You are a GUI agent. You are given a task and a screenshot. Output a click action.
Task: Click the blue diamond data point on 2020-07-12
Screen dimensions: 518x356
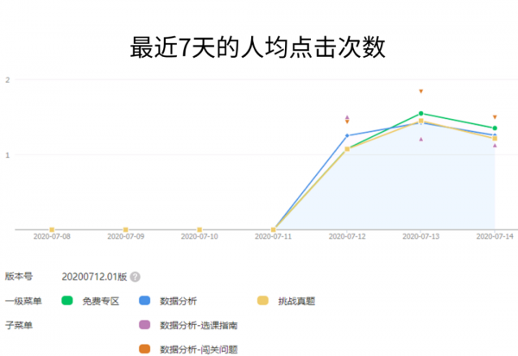pos(347,135)
